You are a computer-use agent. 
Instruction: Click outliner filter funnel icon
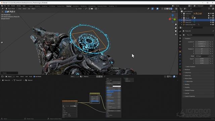coord(209,9)
